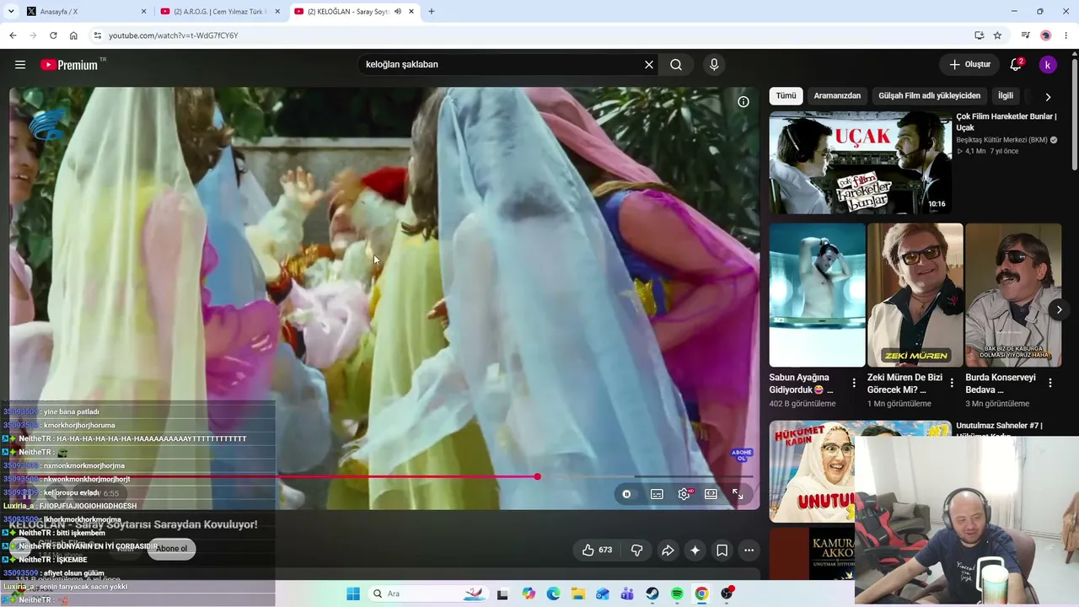Open Copilot from the taskbar
Viewport: 1079px width, 607px height.
(529, 594)
